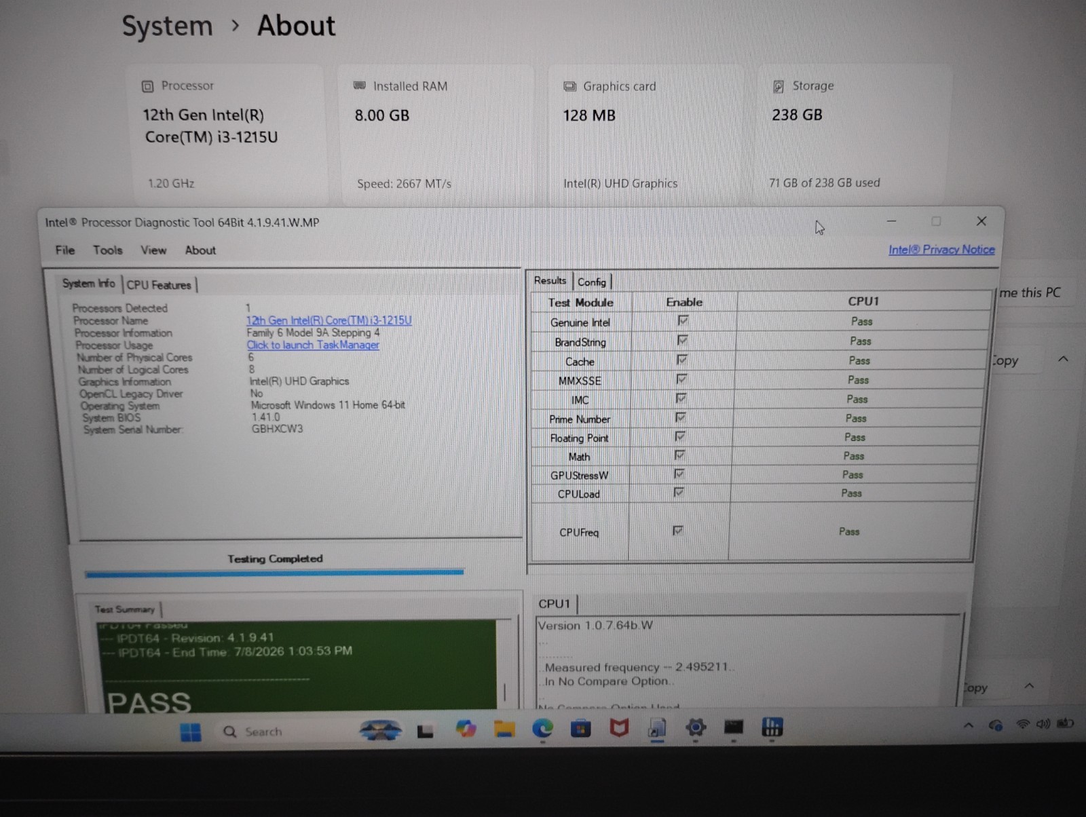Select the Test Summary tab
Screen dimensions: 1086x817
tap(125, 609)
